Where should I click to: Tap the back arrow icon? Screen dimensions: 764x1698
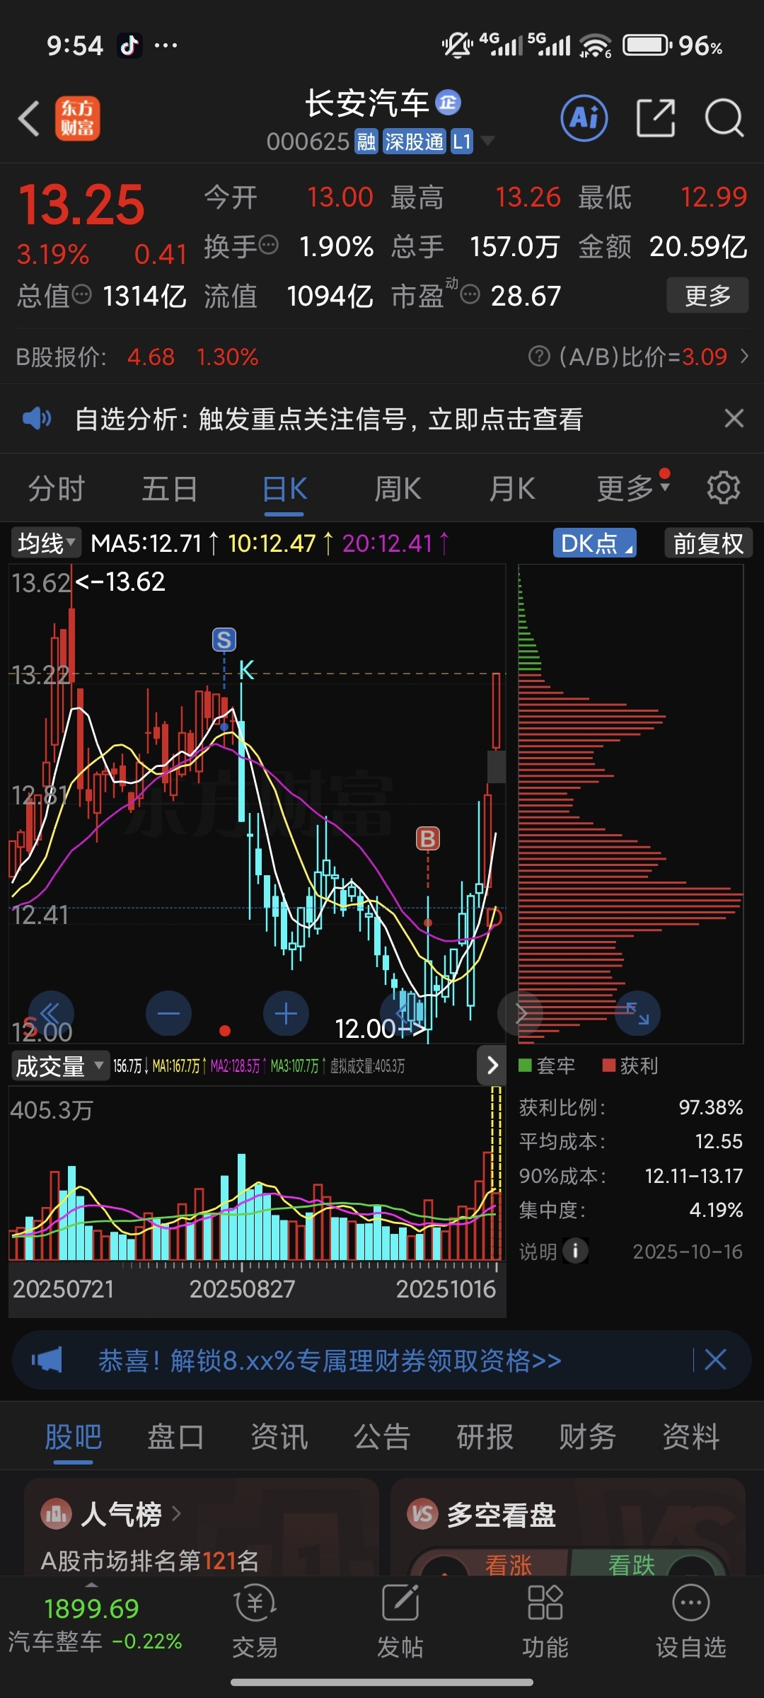[x=28, y=118]
